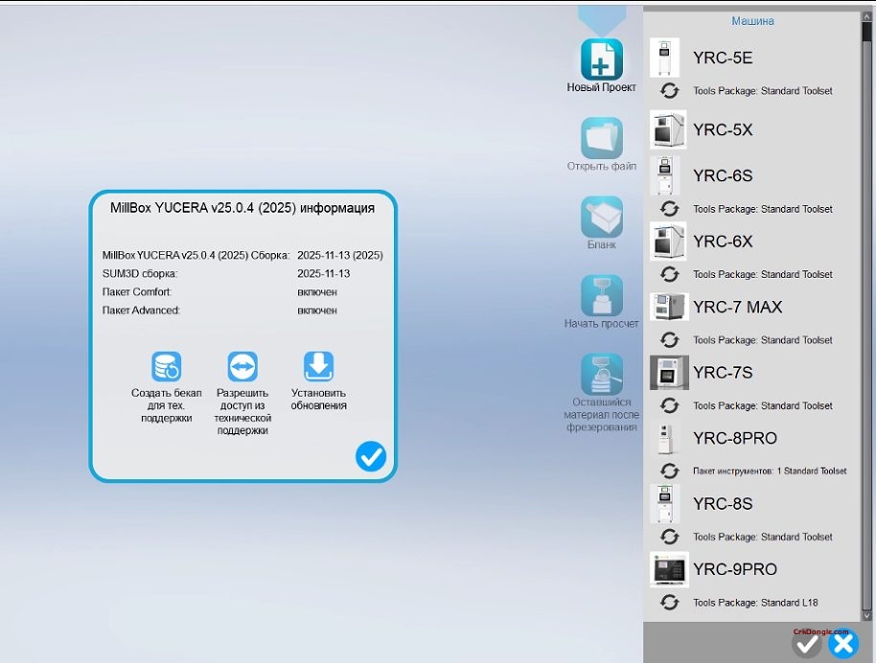Open the Машина panel header
The image size is (876, 663).
point(752,20)
